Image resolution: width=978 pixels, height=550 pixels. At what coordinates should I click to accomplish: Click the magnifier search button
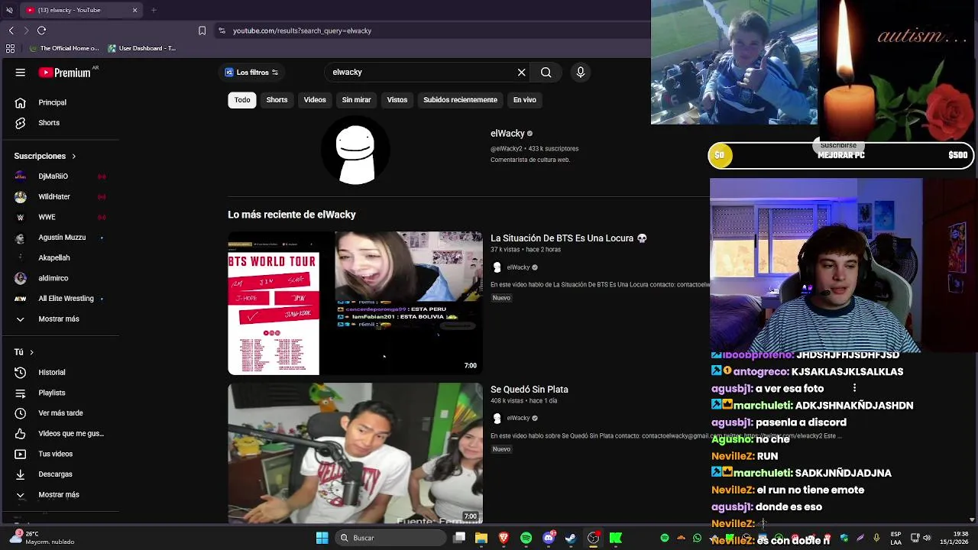546,73
